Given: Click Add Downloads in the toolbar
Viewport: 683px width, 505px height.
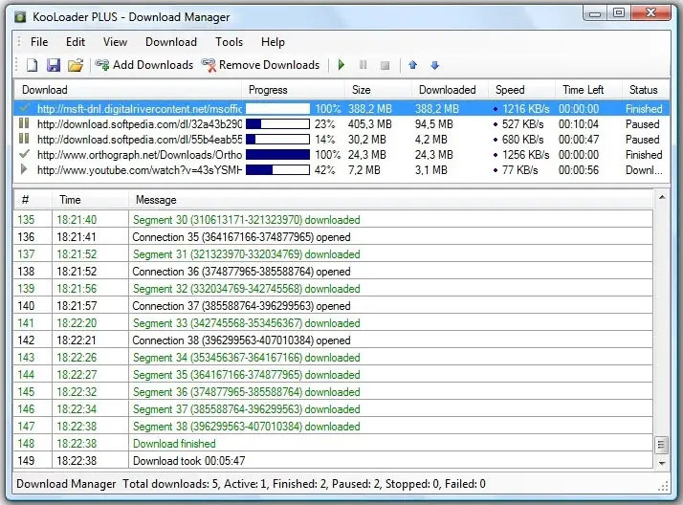Looking at the screenshot, I should point(144,65).
